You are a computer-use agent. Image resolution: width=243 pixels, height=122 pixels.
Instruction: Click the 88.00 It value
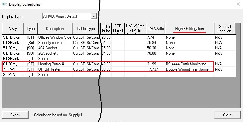106,69
